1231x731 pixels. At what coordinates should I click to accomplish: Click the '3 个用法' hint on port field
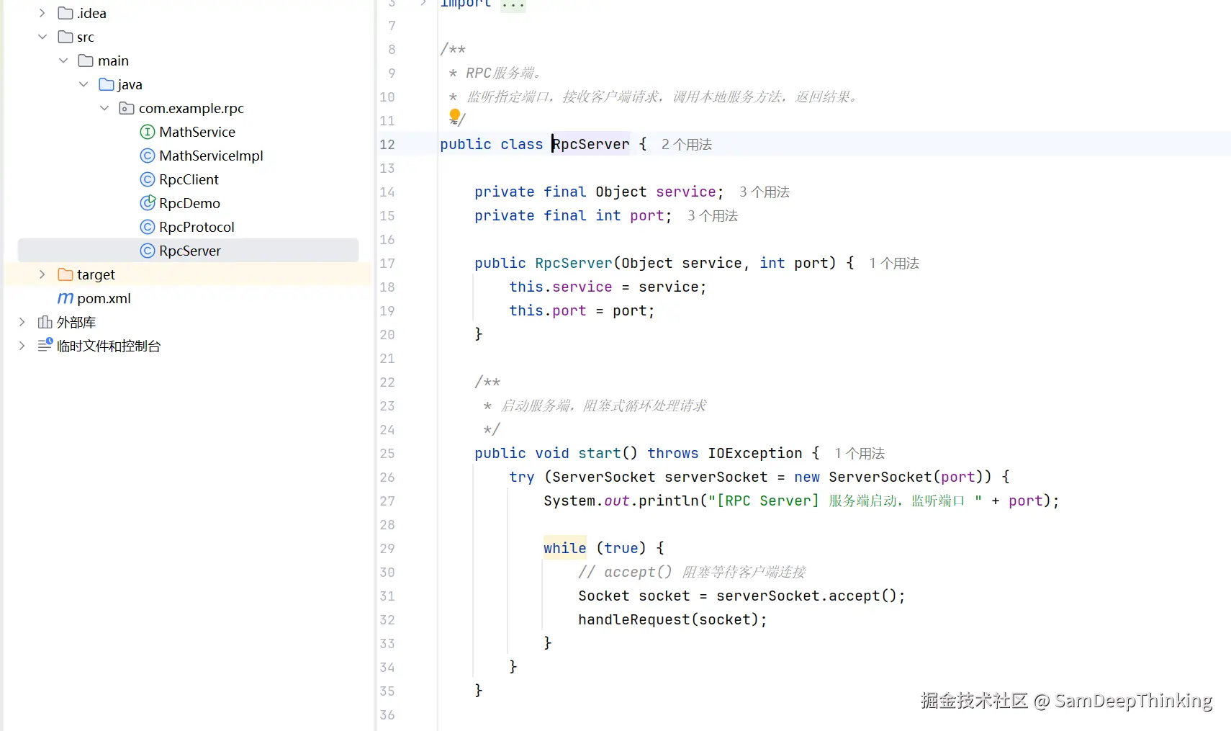tap(713, 215)
